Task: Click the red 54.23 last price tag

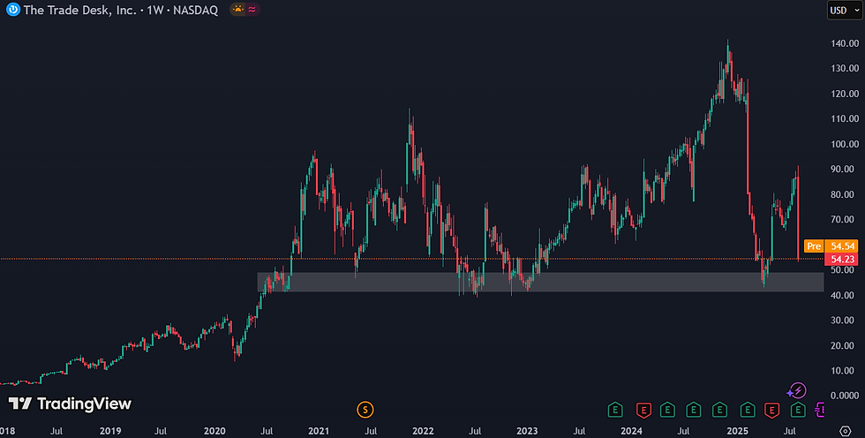Action: pyautogui.click(x=842, y=260)
